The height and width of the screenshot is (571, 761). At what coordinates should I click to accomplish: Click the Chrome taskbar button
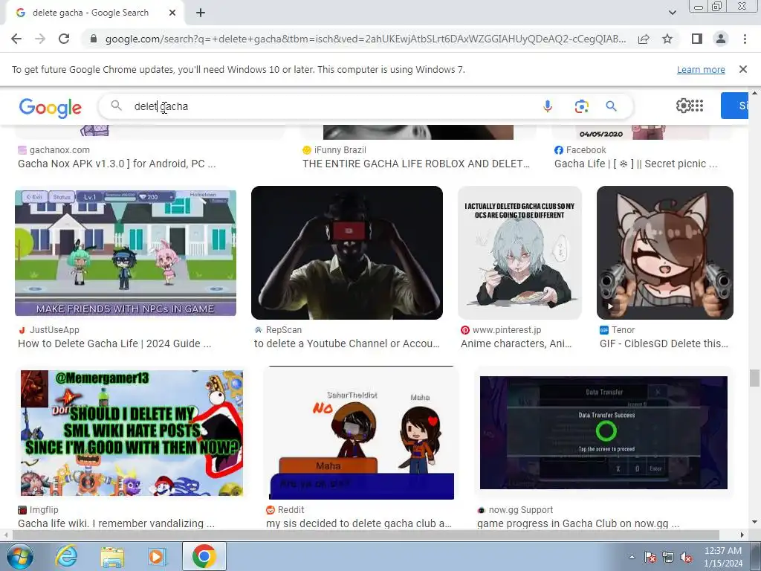click(204, 556)
